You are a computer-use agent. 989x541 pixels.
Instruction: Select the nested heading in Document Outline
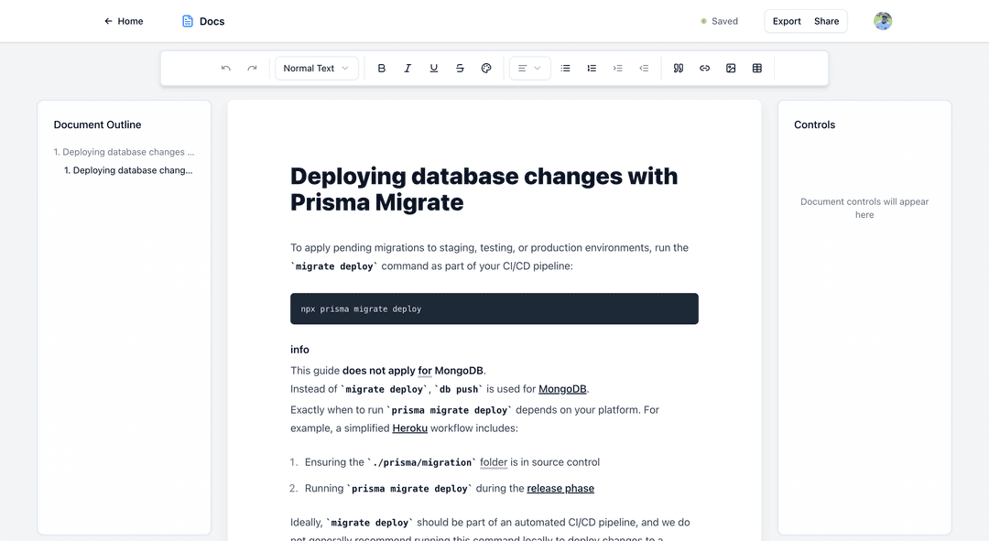tap(128, 170)
